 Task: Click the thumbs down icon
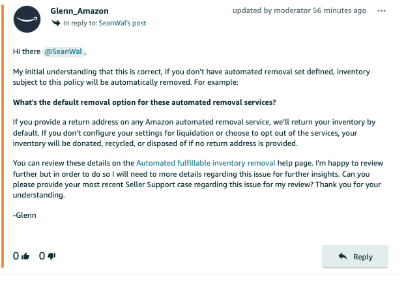pos(52,256)
